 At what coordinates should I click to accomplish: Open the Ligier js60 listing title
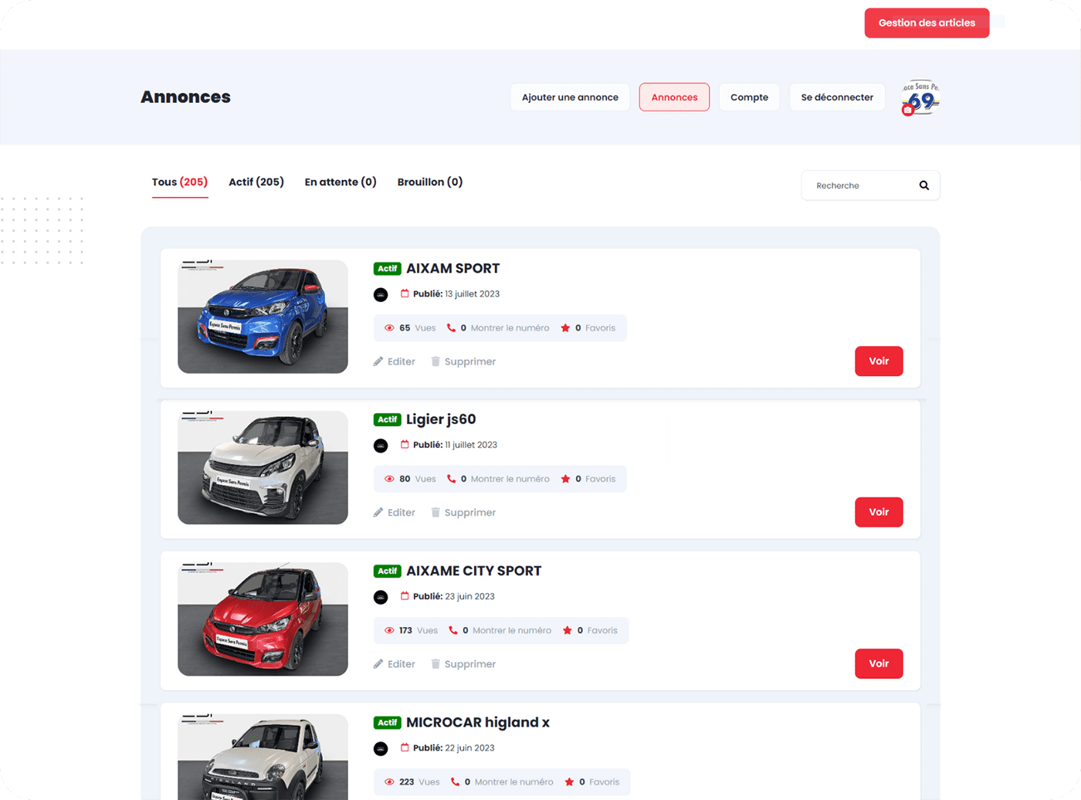441,419
